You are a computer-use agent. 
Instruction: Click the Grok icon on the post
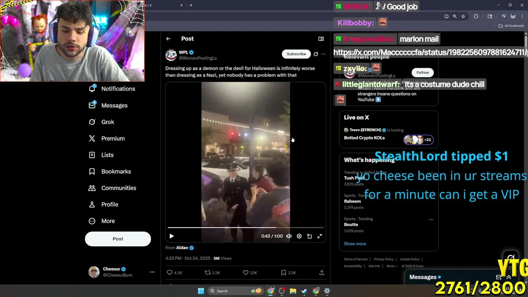(316, 54)
